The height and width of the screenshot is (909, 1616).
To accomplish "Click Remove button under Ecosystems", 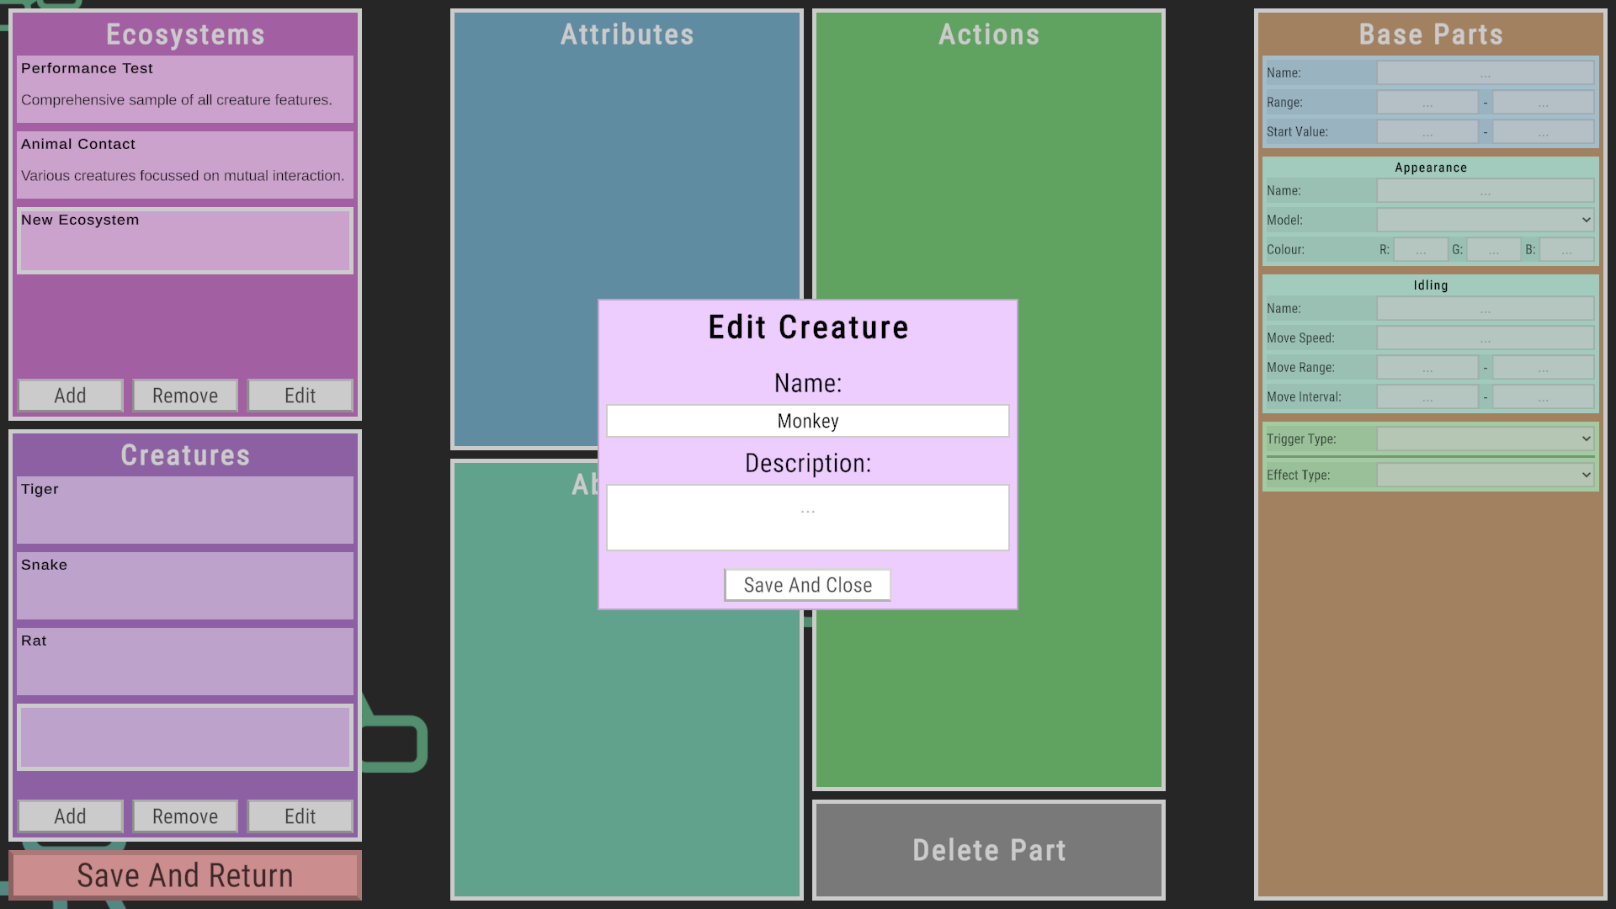I will [x=185, y=396].
